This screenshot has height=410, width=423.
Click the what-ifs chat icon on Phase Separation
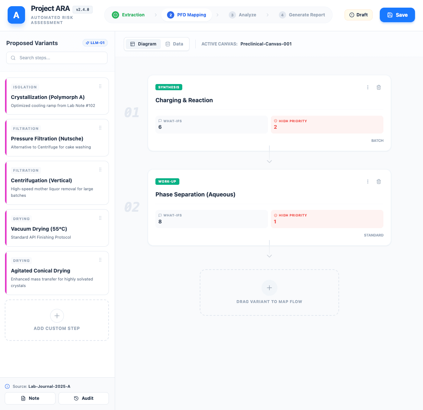click(160, 215)
